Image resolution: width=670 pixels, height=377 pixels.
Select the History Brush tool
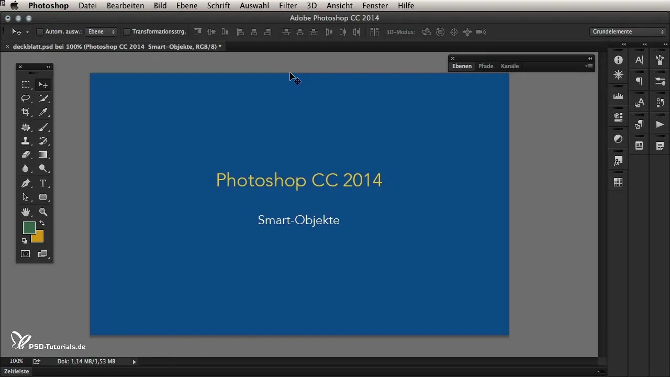(x=43, y=141)
